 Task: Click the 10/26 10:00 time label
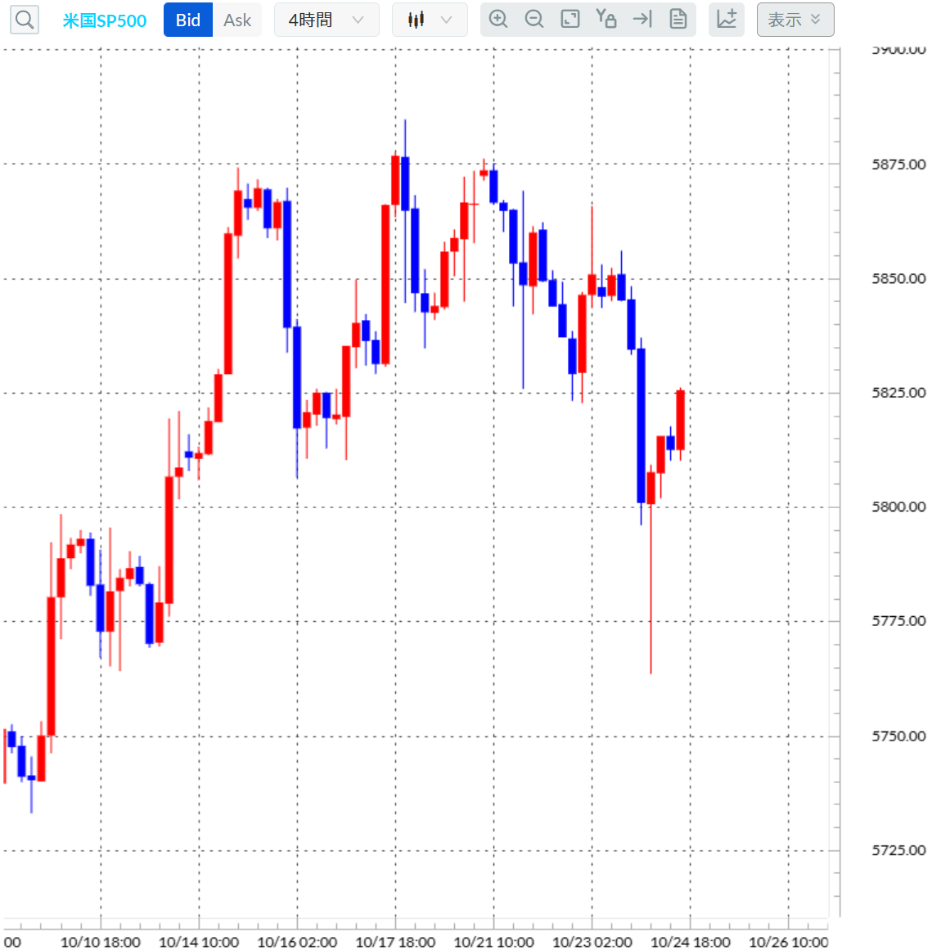[x=788, y=942]
